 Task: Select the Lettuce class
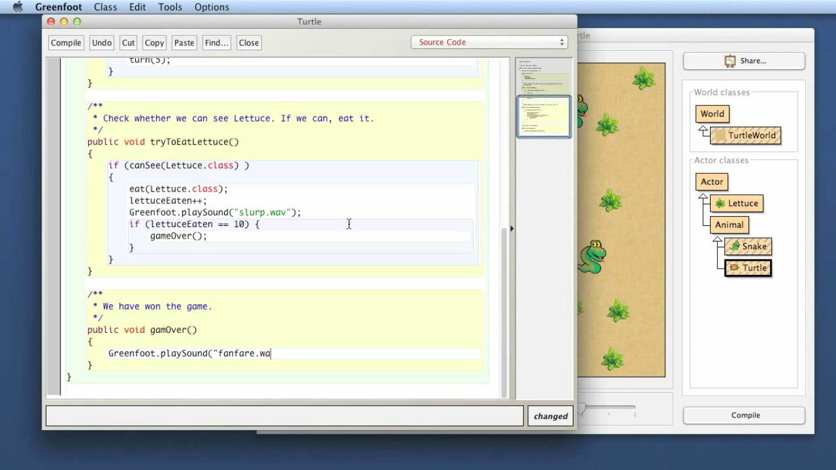(736, 203)
